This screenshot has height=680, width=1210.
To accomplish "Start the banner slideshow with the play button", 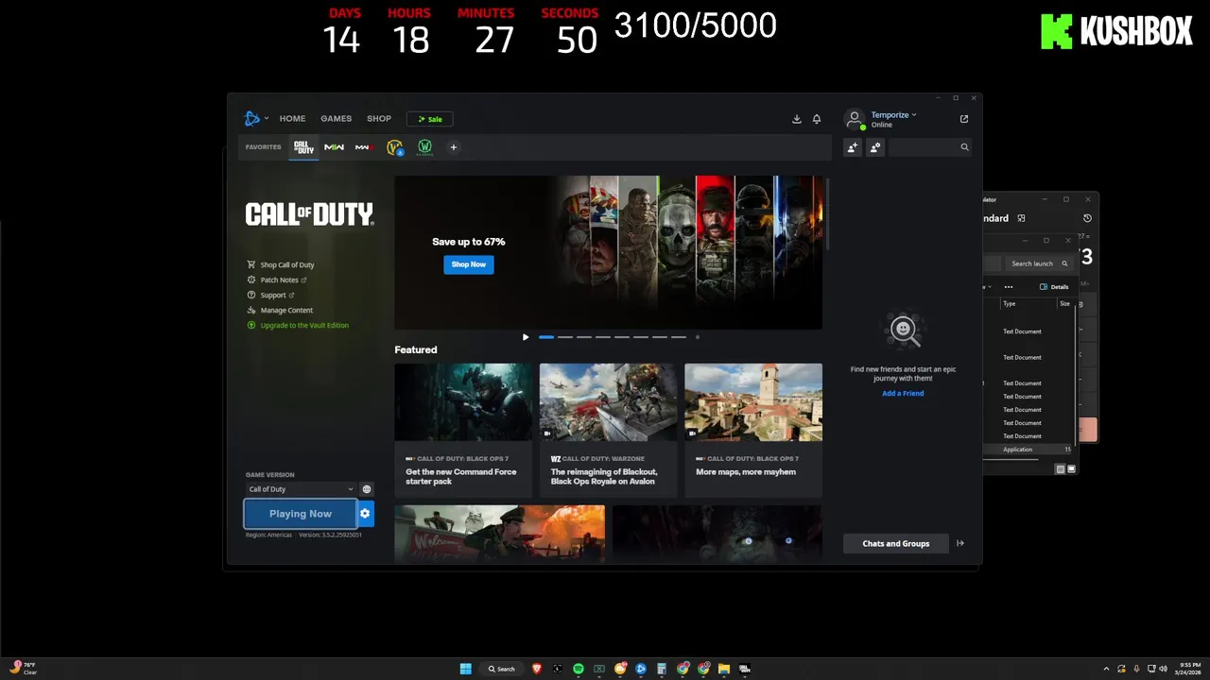I will [526, 337].
